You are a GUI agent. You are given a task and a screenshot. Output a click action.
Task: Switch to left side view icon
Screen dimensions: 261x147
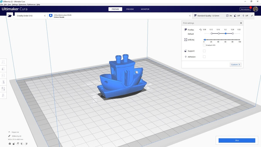[x=22, y=144]
